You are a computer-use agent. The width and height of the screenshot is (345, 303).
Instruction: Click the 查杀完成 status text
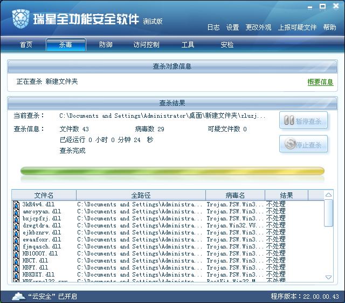click(72, 151)
